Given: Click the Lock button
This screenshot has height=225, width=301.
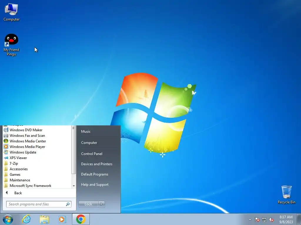Looking at the screenshot, I should [88, 204].
